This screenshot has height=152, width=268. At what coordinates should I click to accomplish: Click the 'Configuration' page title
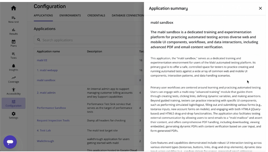(50, 6)
